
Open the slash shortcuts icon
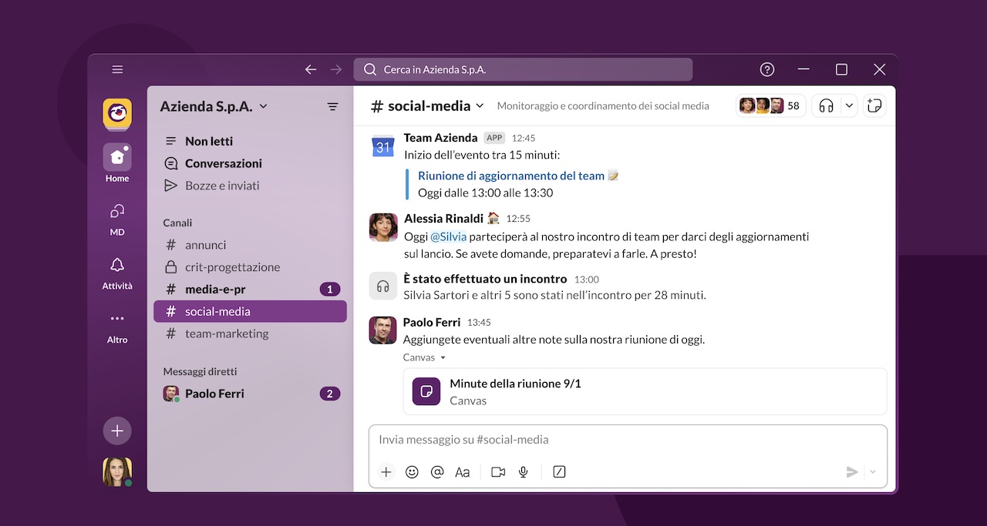560,472
